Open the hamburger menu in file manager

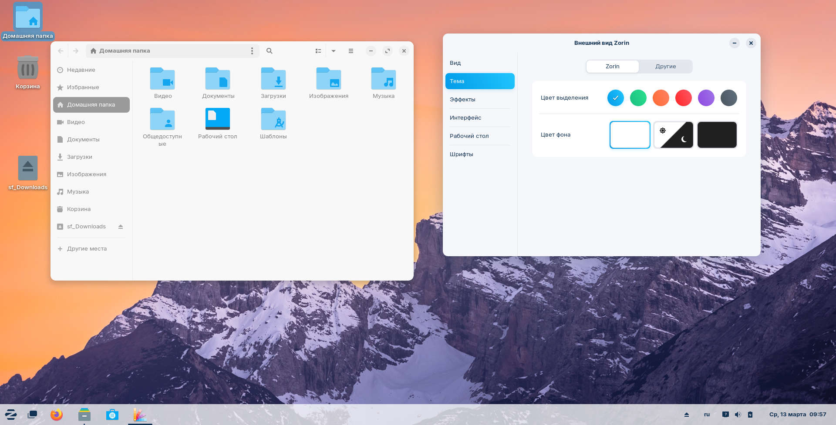coord(351,51)
